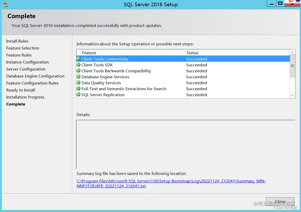301x212 pixels.
Task: Click green check icon beside Data Quality Services
Action: point(78,82)
